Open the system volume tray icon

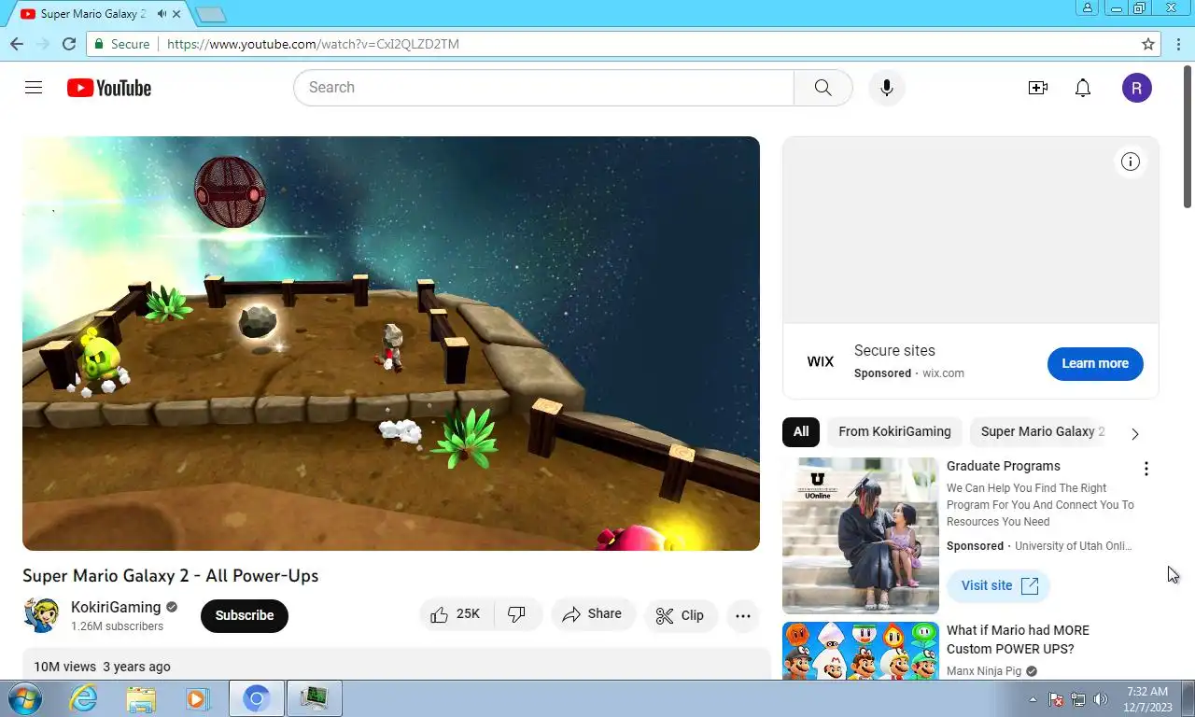pos(1101,699)
